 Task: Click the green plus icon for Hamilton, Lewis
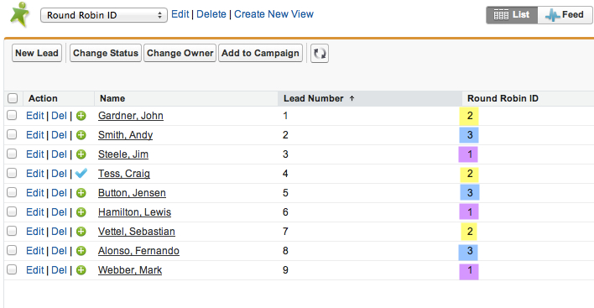(81, 212)
